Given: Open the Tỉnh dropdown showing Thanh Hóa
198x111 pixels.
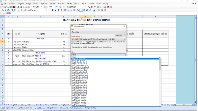Looking at the screenshot, I should 98,32.
